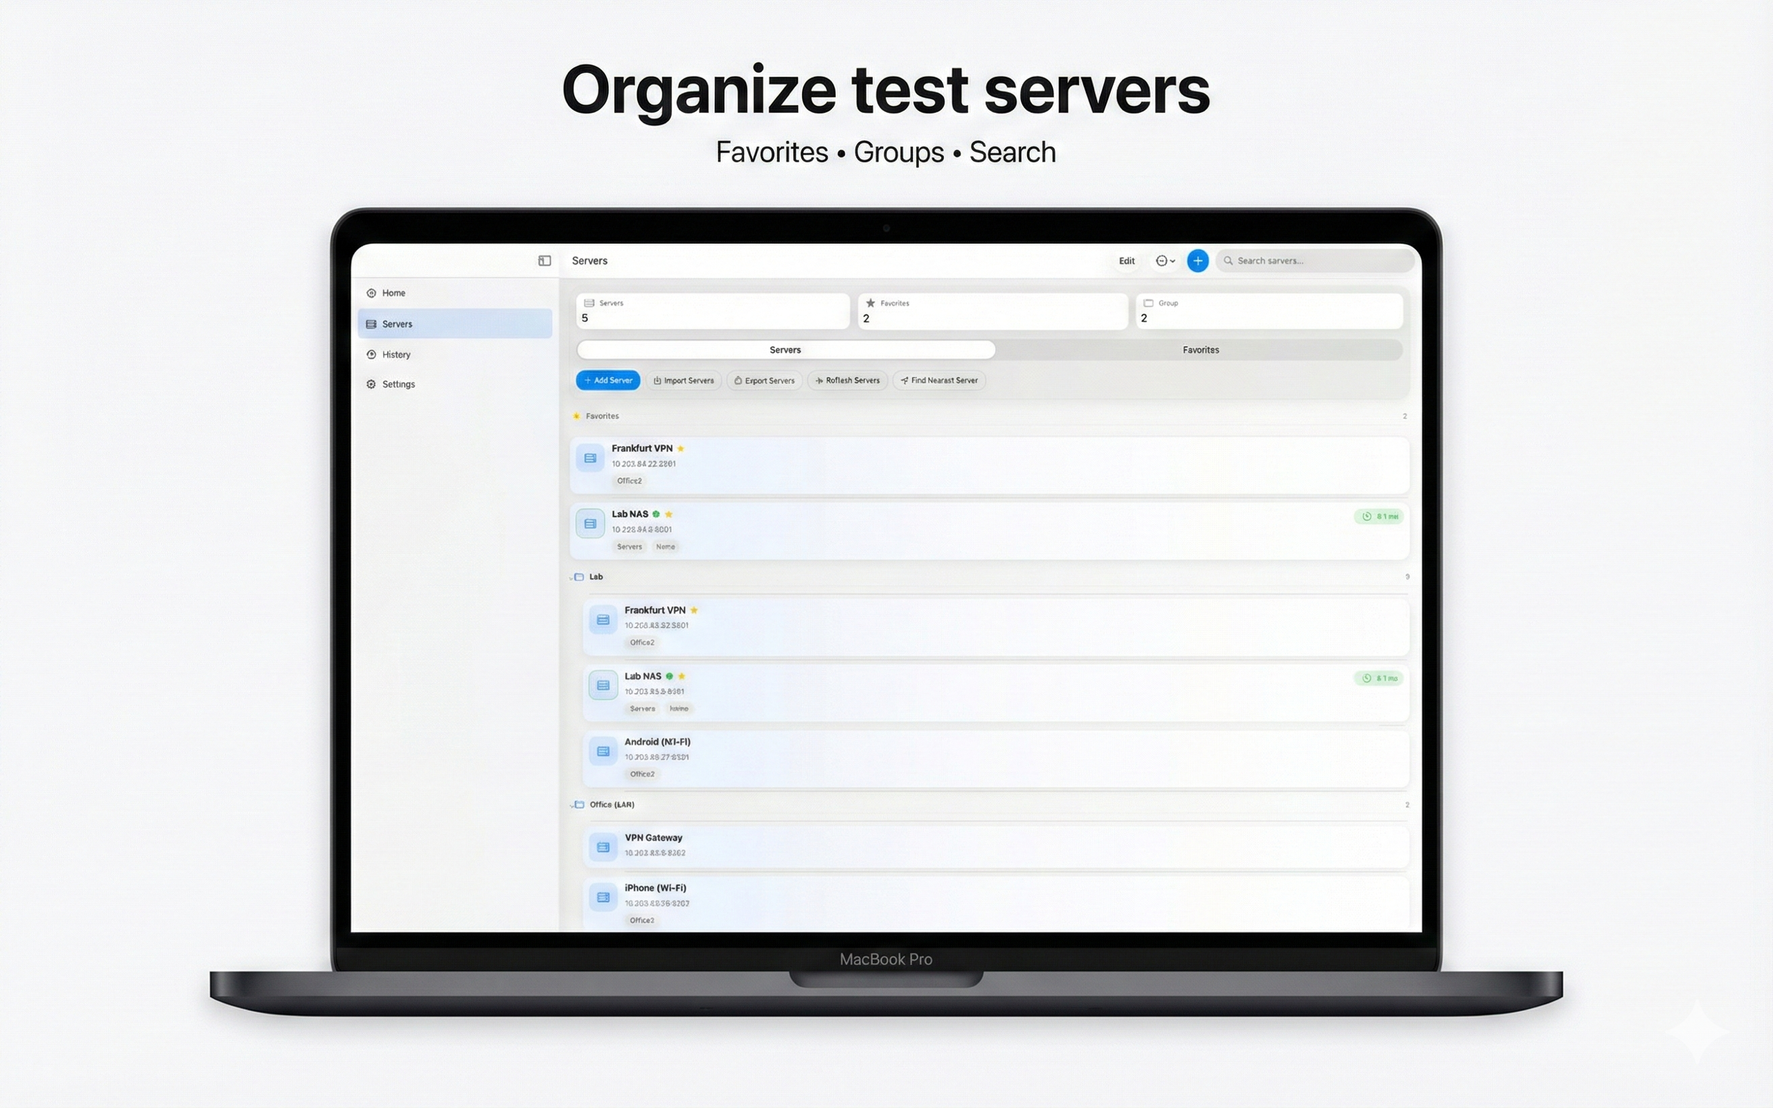
Task: Switch segmented control to Favorites
Action: [1201, 350]
